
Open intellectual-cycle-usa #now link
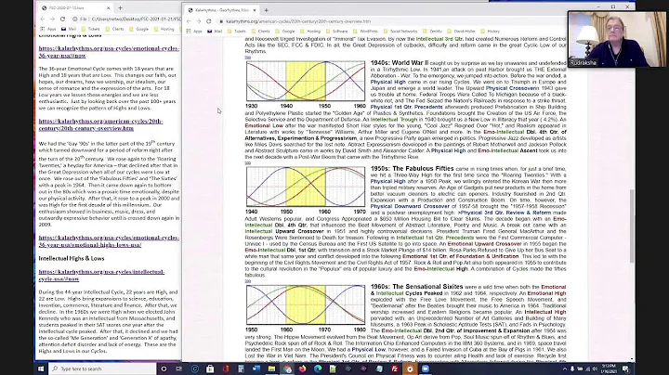tap(101, 276)
